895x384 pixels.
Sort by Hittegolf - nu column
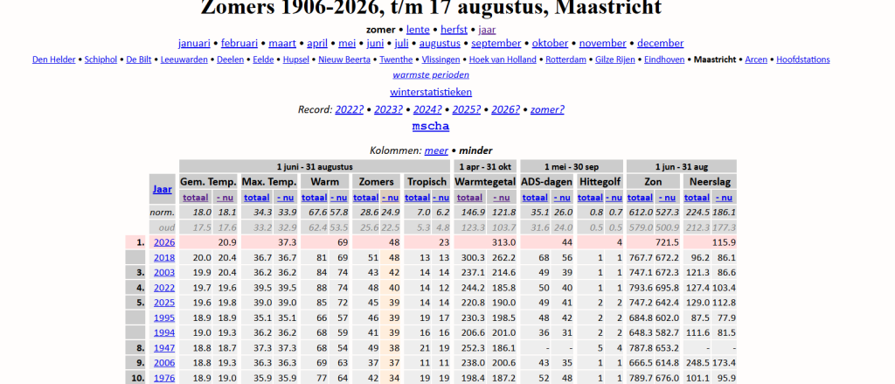614,198
